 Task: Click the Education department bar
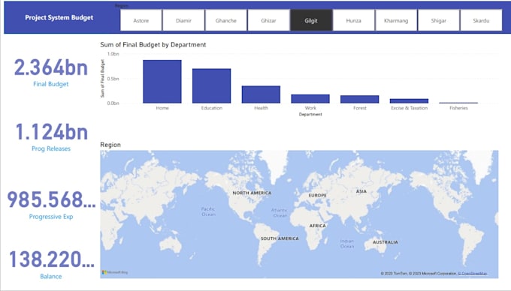pos(211,85)
